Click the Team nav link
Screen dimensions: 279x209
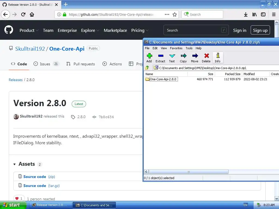(48, 30)
